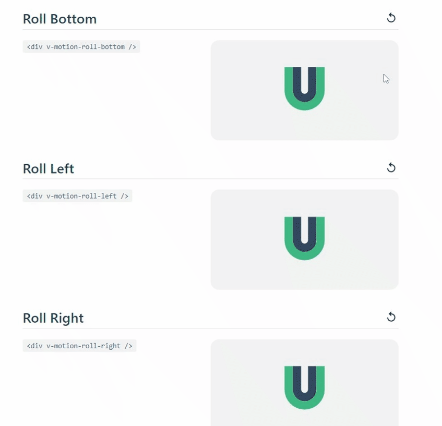Select the v-motion-roll-left code snippet

point(77,196)
